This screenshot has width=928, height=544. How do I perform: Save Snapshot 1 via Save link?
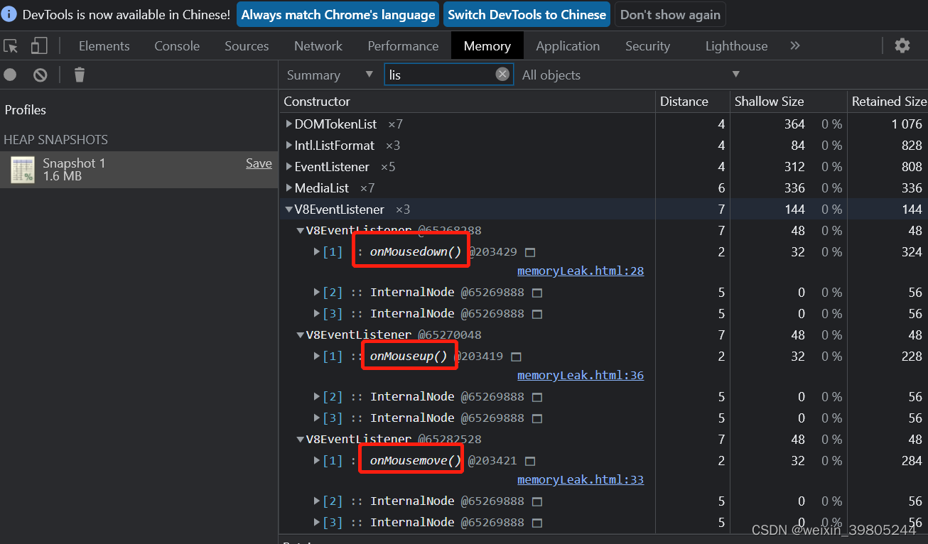[x=259, y=163]
